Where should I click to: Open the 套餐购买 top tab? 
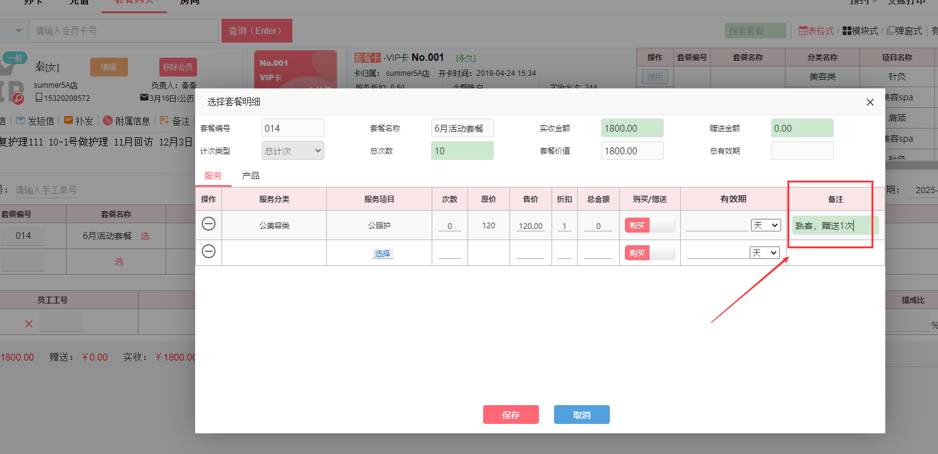(x=134, y=3)
